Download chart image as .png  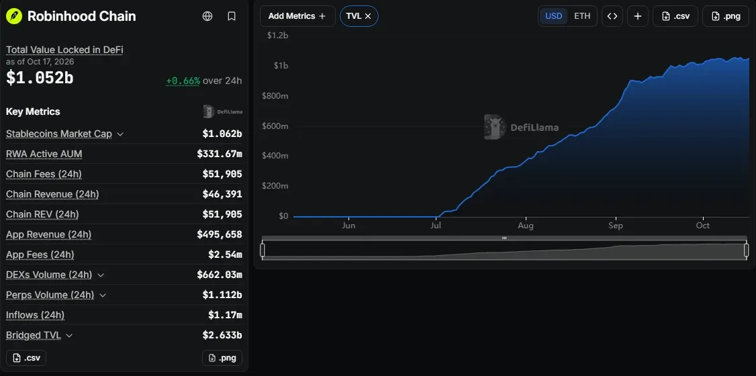(x=726, y=16)
